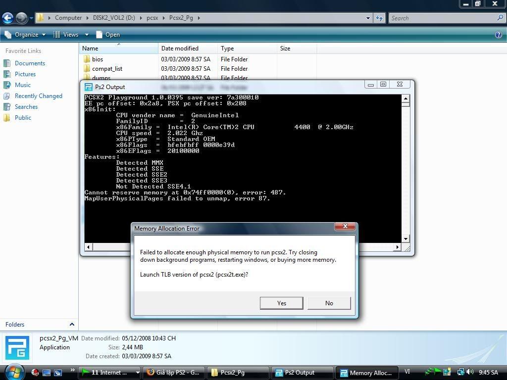
Task: Open Explorer help icon
Action: [498, 35]
